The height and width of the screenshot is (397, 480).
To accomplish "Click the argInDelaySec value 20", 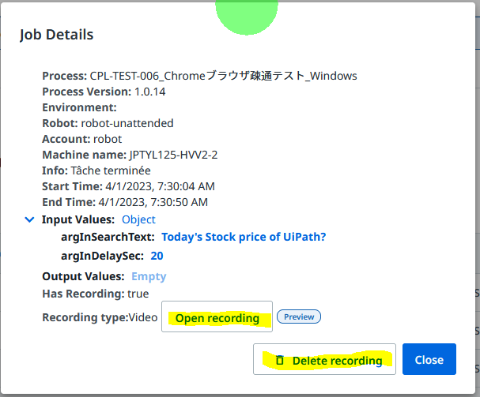I will click(157, 256).
